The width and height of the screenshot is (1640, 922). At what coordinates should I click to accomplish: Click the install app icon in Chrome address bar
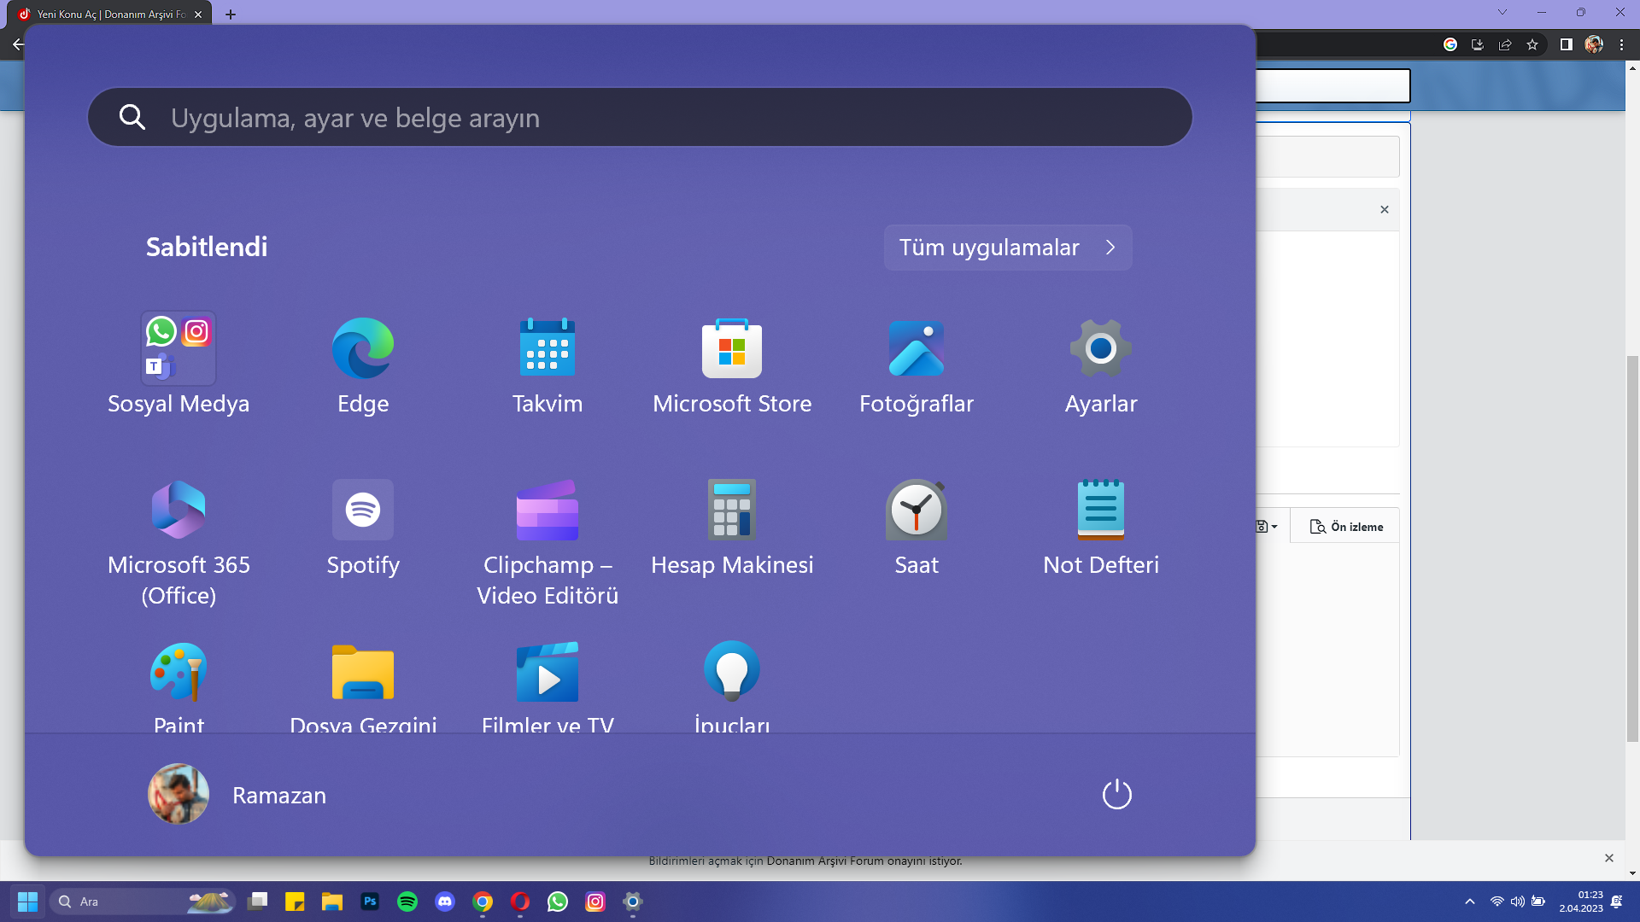[x=1478, y=44]
